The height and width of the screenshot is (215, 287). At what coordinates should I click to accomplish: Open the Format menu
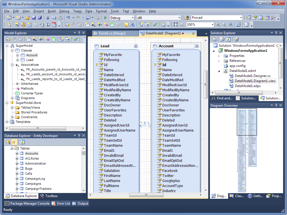pyautogui.click(x=101, y=11)
